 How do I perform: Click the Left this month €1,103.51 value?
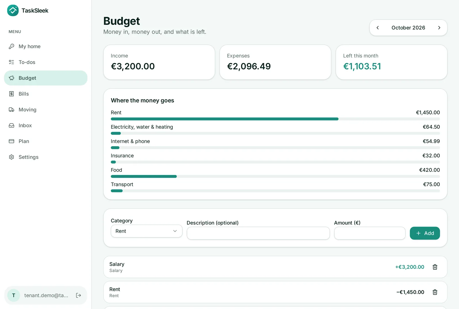[x=362, y=66]
